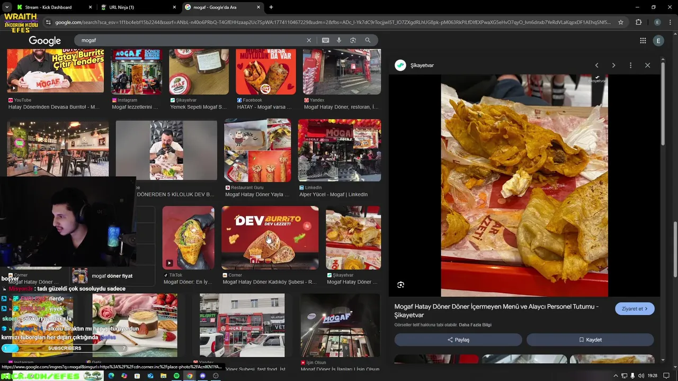Open the large burrito preview image
Image resolution: width=678 pixels, height=381 pixels.
[524, 185]
